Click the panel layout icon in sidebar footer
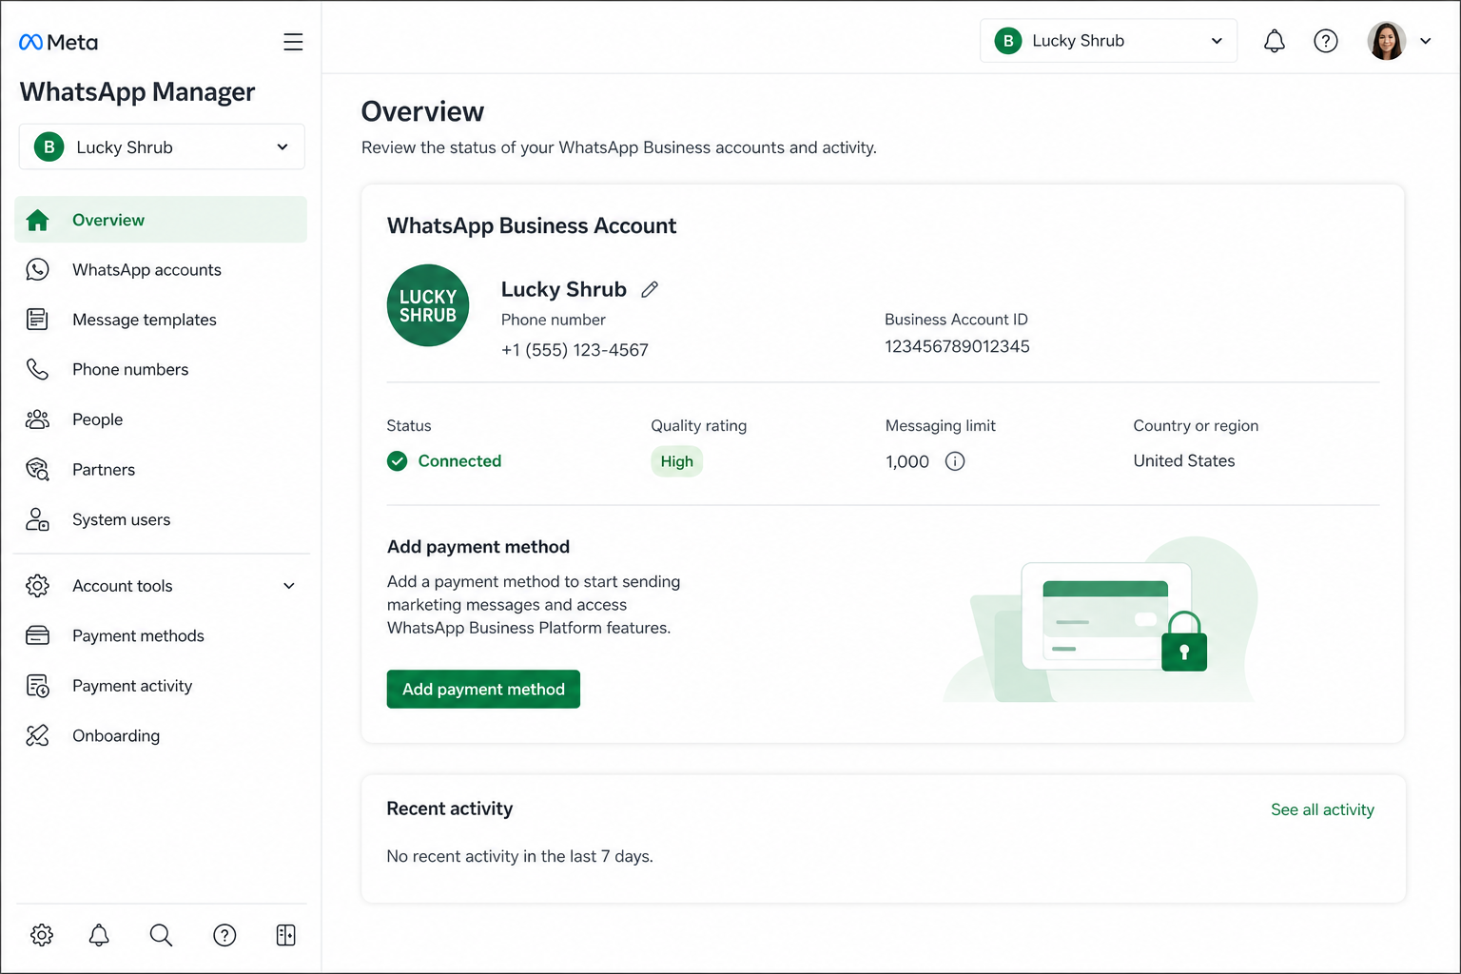 285,935
